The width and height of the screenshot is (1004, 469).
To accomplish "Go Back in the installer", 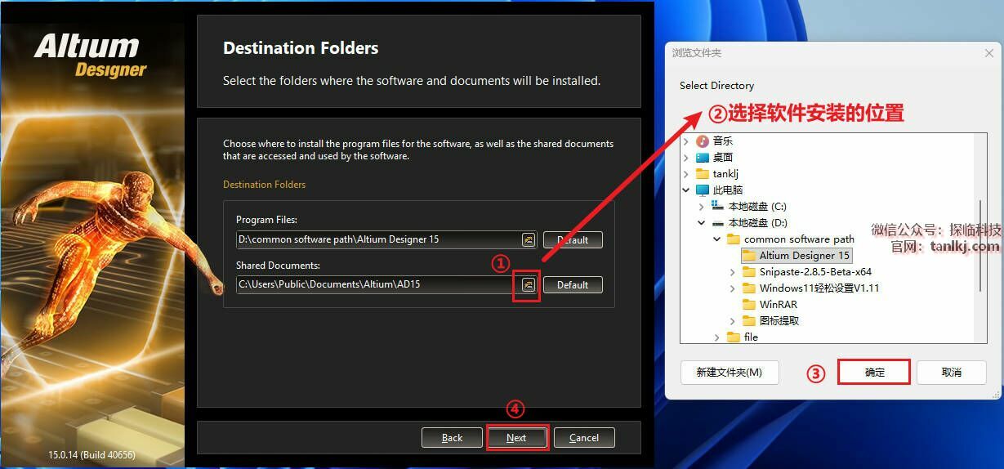I will tap(452, 437).
